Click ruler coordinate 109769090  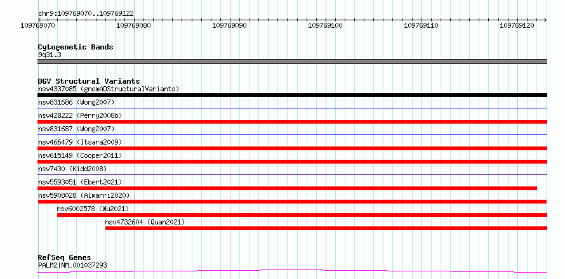point(230,25)
